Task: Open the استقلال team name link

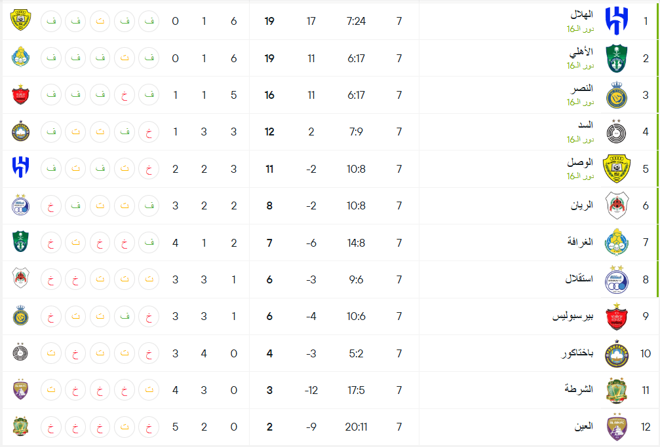Action: coord(579,279)
